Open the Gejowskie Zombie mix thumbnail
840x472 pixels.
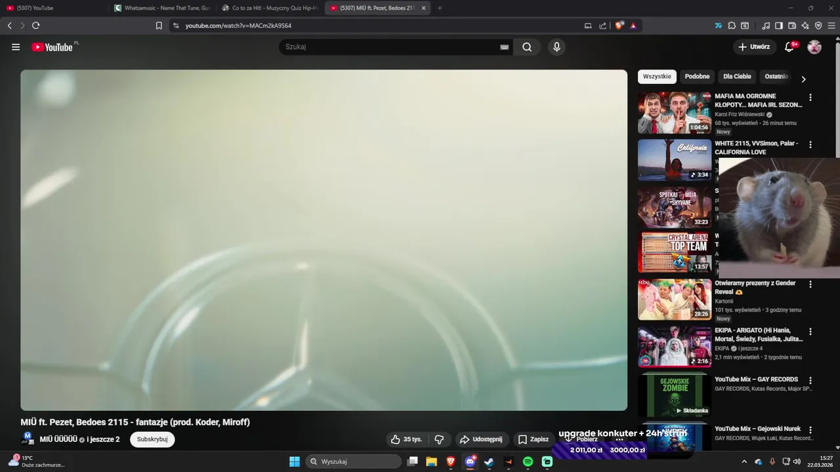(674, 395)
